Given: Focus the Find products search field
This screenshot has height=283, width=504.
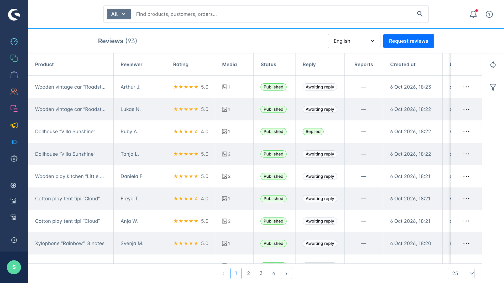Looking at the screenshot, I should coord(273,14).
